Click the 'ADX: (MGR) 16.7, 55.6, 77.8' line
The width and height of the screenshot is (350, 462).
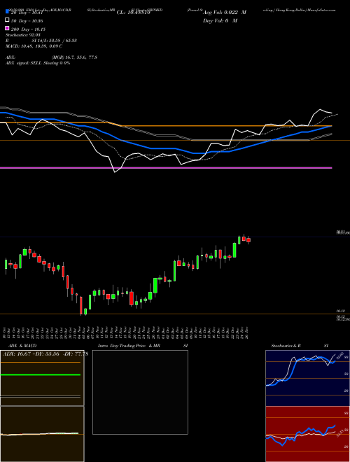pyautogui.click(x=51, y=57)
